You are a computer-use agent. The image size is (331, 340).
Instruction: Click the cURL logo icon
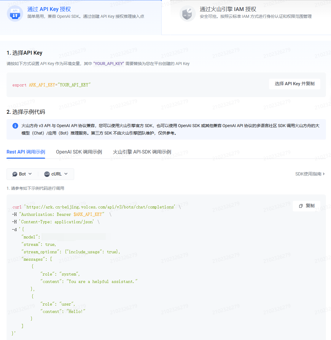pyautogui.click(x=47, y=174)
